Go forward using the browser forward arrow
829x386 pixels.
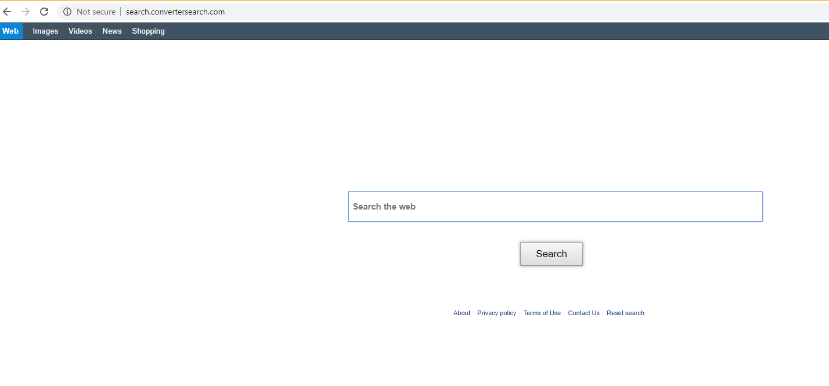pyautogui.click(x=26, y=12)
